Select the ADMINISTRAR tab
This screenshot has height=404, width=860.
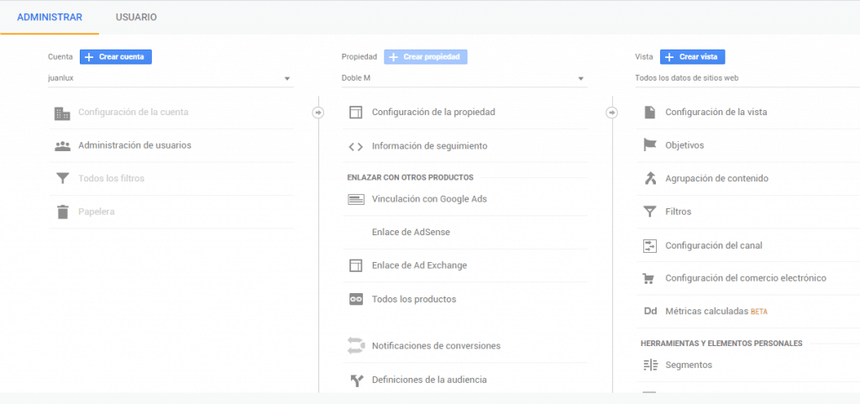pos(50,17)
